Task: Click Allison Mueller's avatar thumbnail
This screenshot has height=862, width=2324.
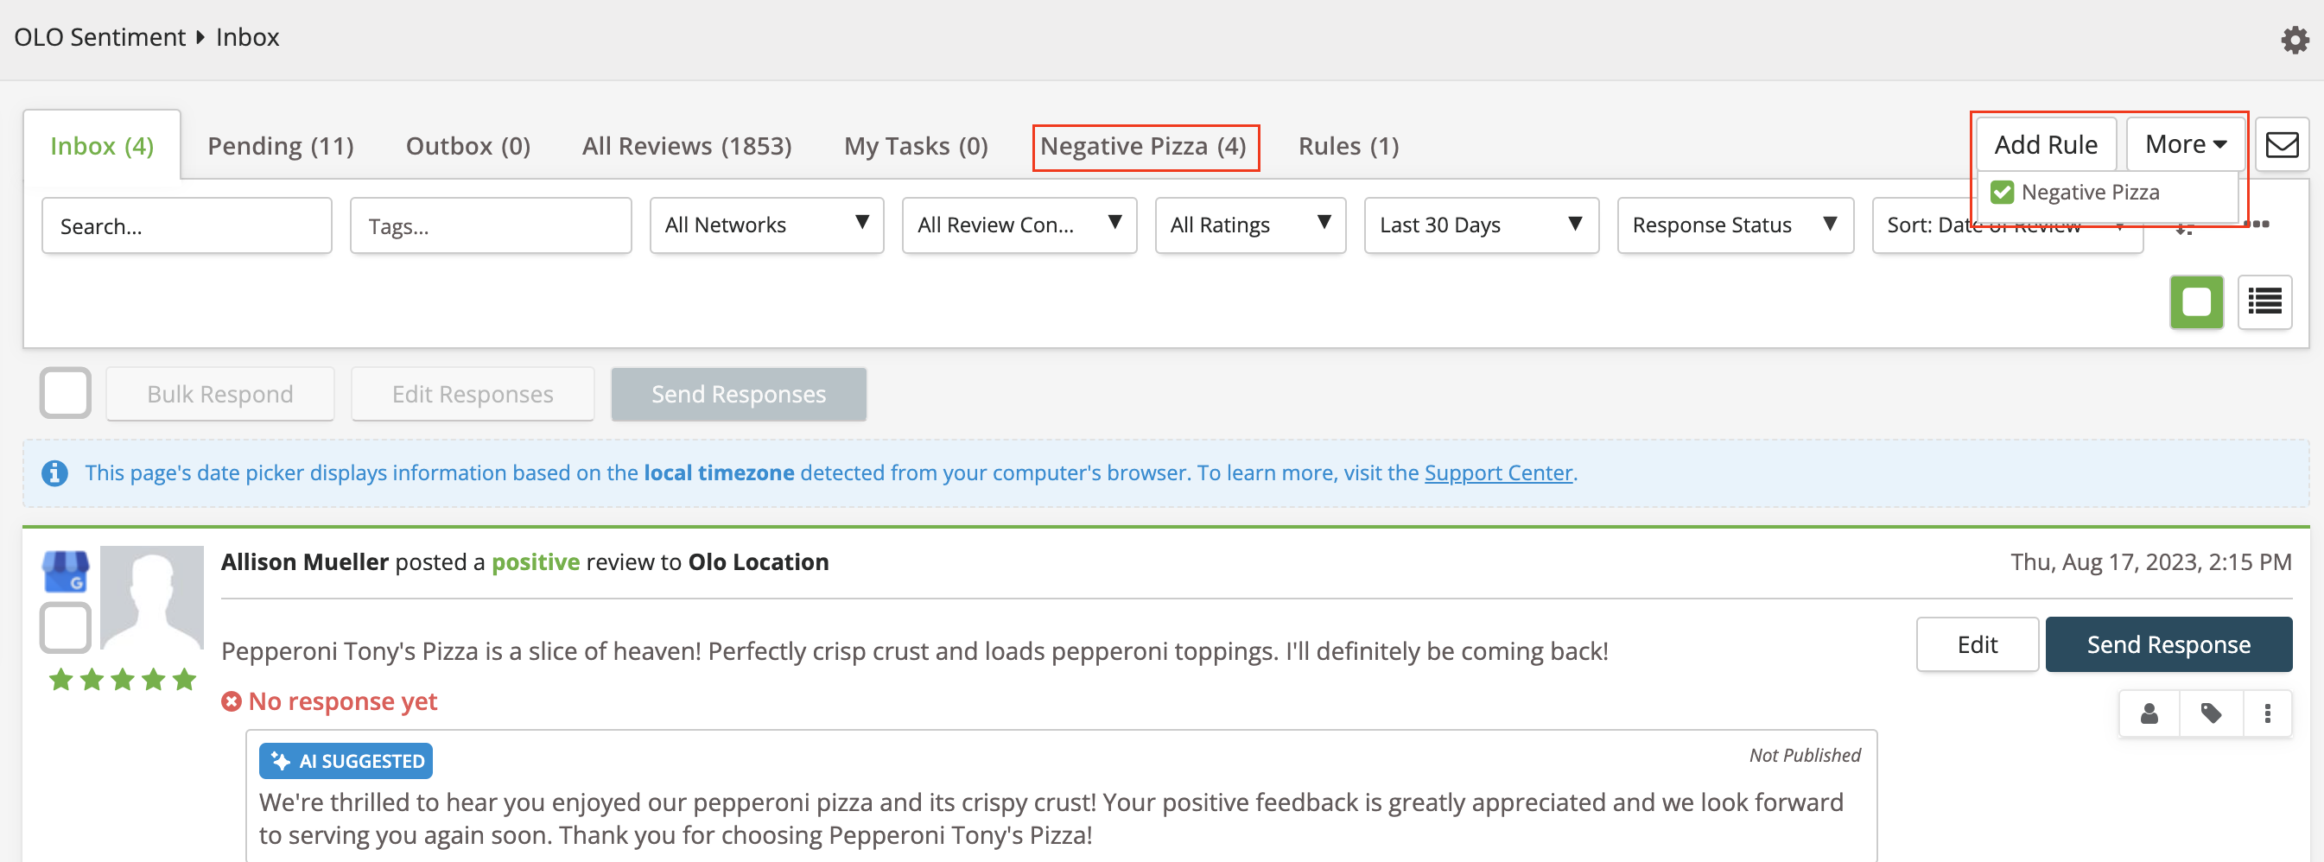Action: [x=151, y=597]
